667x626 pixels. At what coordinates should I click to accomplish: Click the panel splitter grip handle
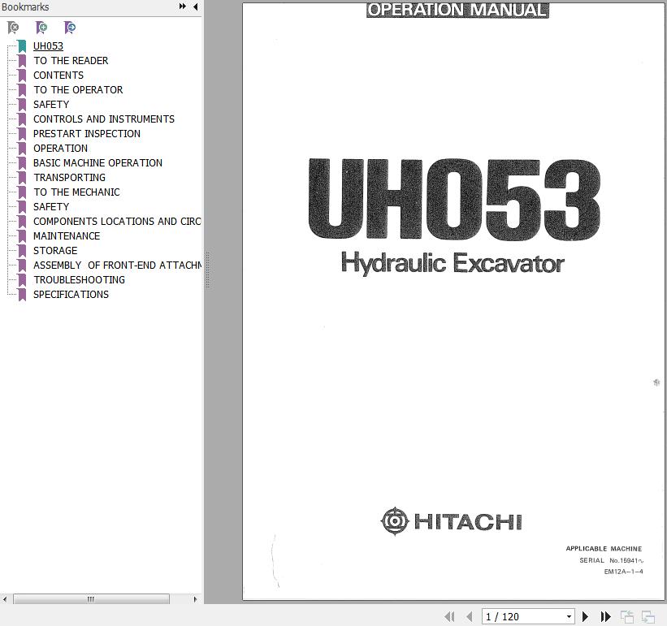pyautogui.click(x=207, y=270)
